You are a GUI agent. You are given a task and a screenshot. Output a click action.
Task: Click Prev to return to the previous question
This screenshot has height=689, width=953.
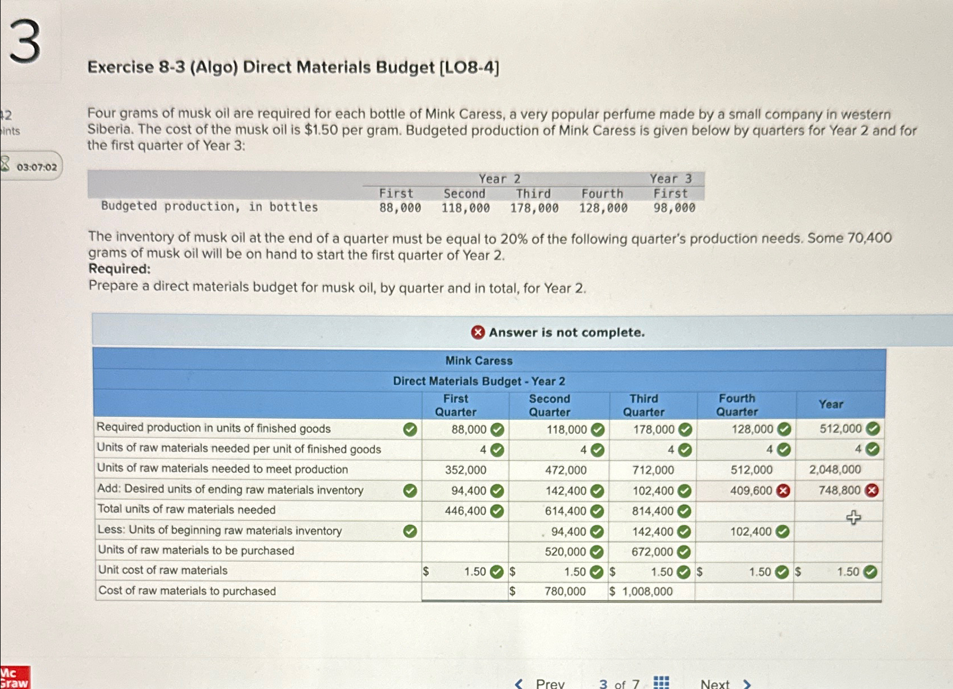coord(550,683)
